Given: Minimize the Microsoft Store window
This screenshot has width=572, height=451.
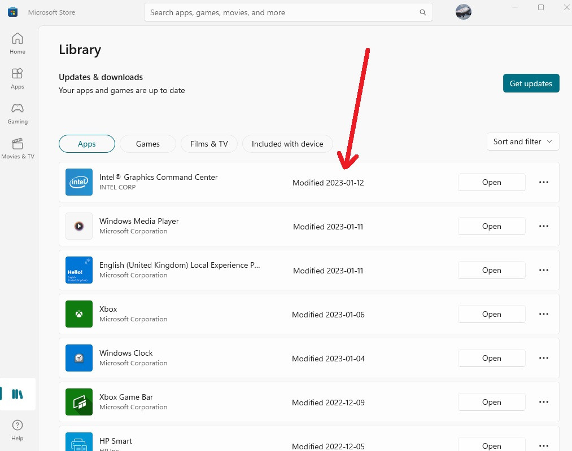Looking at the screenshot, I should (x=515, y=7).
